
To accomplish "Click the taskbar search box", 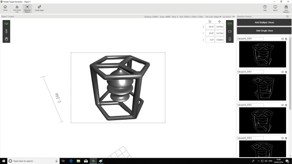I will coord(34,161).
